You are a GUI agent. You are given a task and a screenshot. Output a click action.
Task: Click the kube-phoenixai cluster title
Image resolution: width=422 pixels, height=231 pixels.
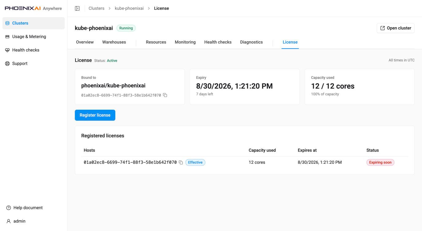pyautogui.click(x=94, y=28)
